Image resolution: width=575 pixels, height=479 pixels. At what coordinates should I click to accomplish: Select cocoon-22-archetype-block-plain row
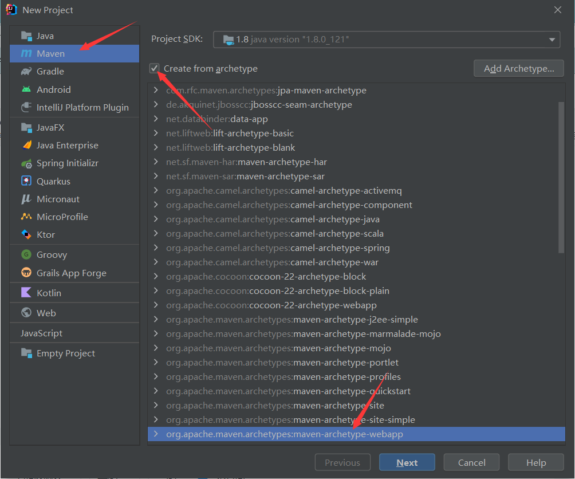tap(356, 291)
